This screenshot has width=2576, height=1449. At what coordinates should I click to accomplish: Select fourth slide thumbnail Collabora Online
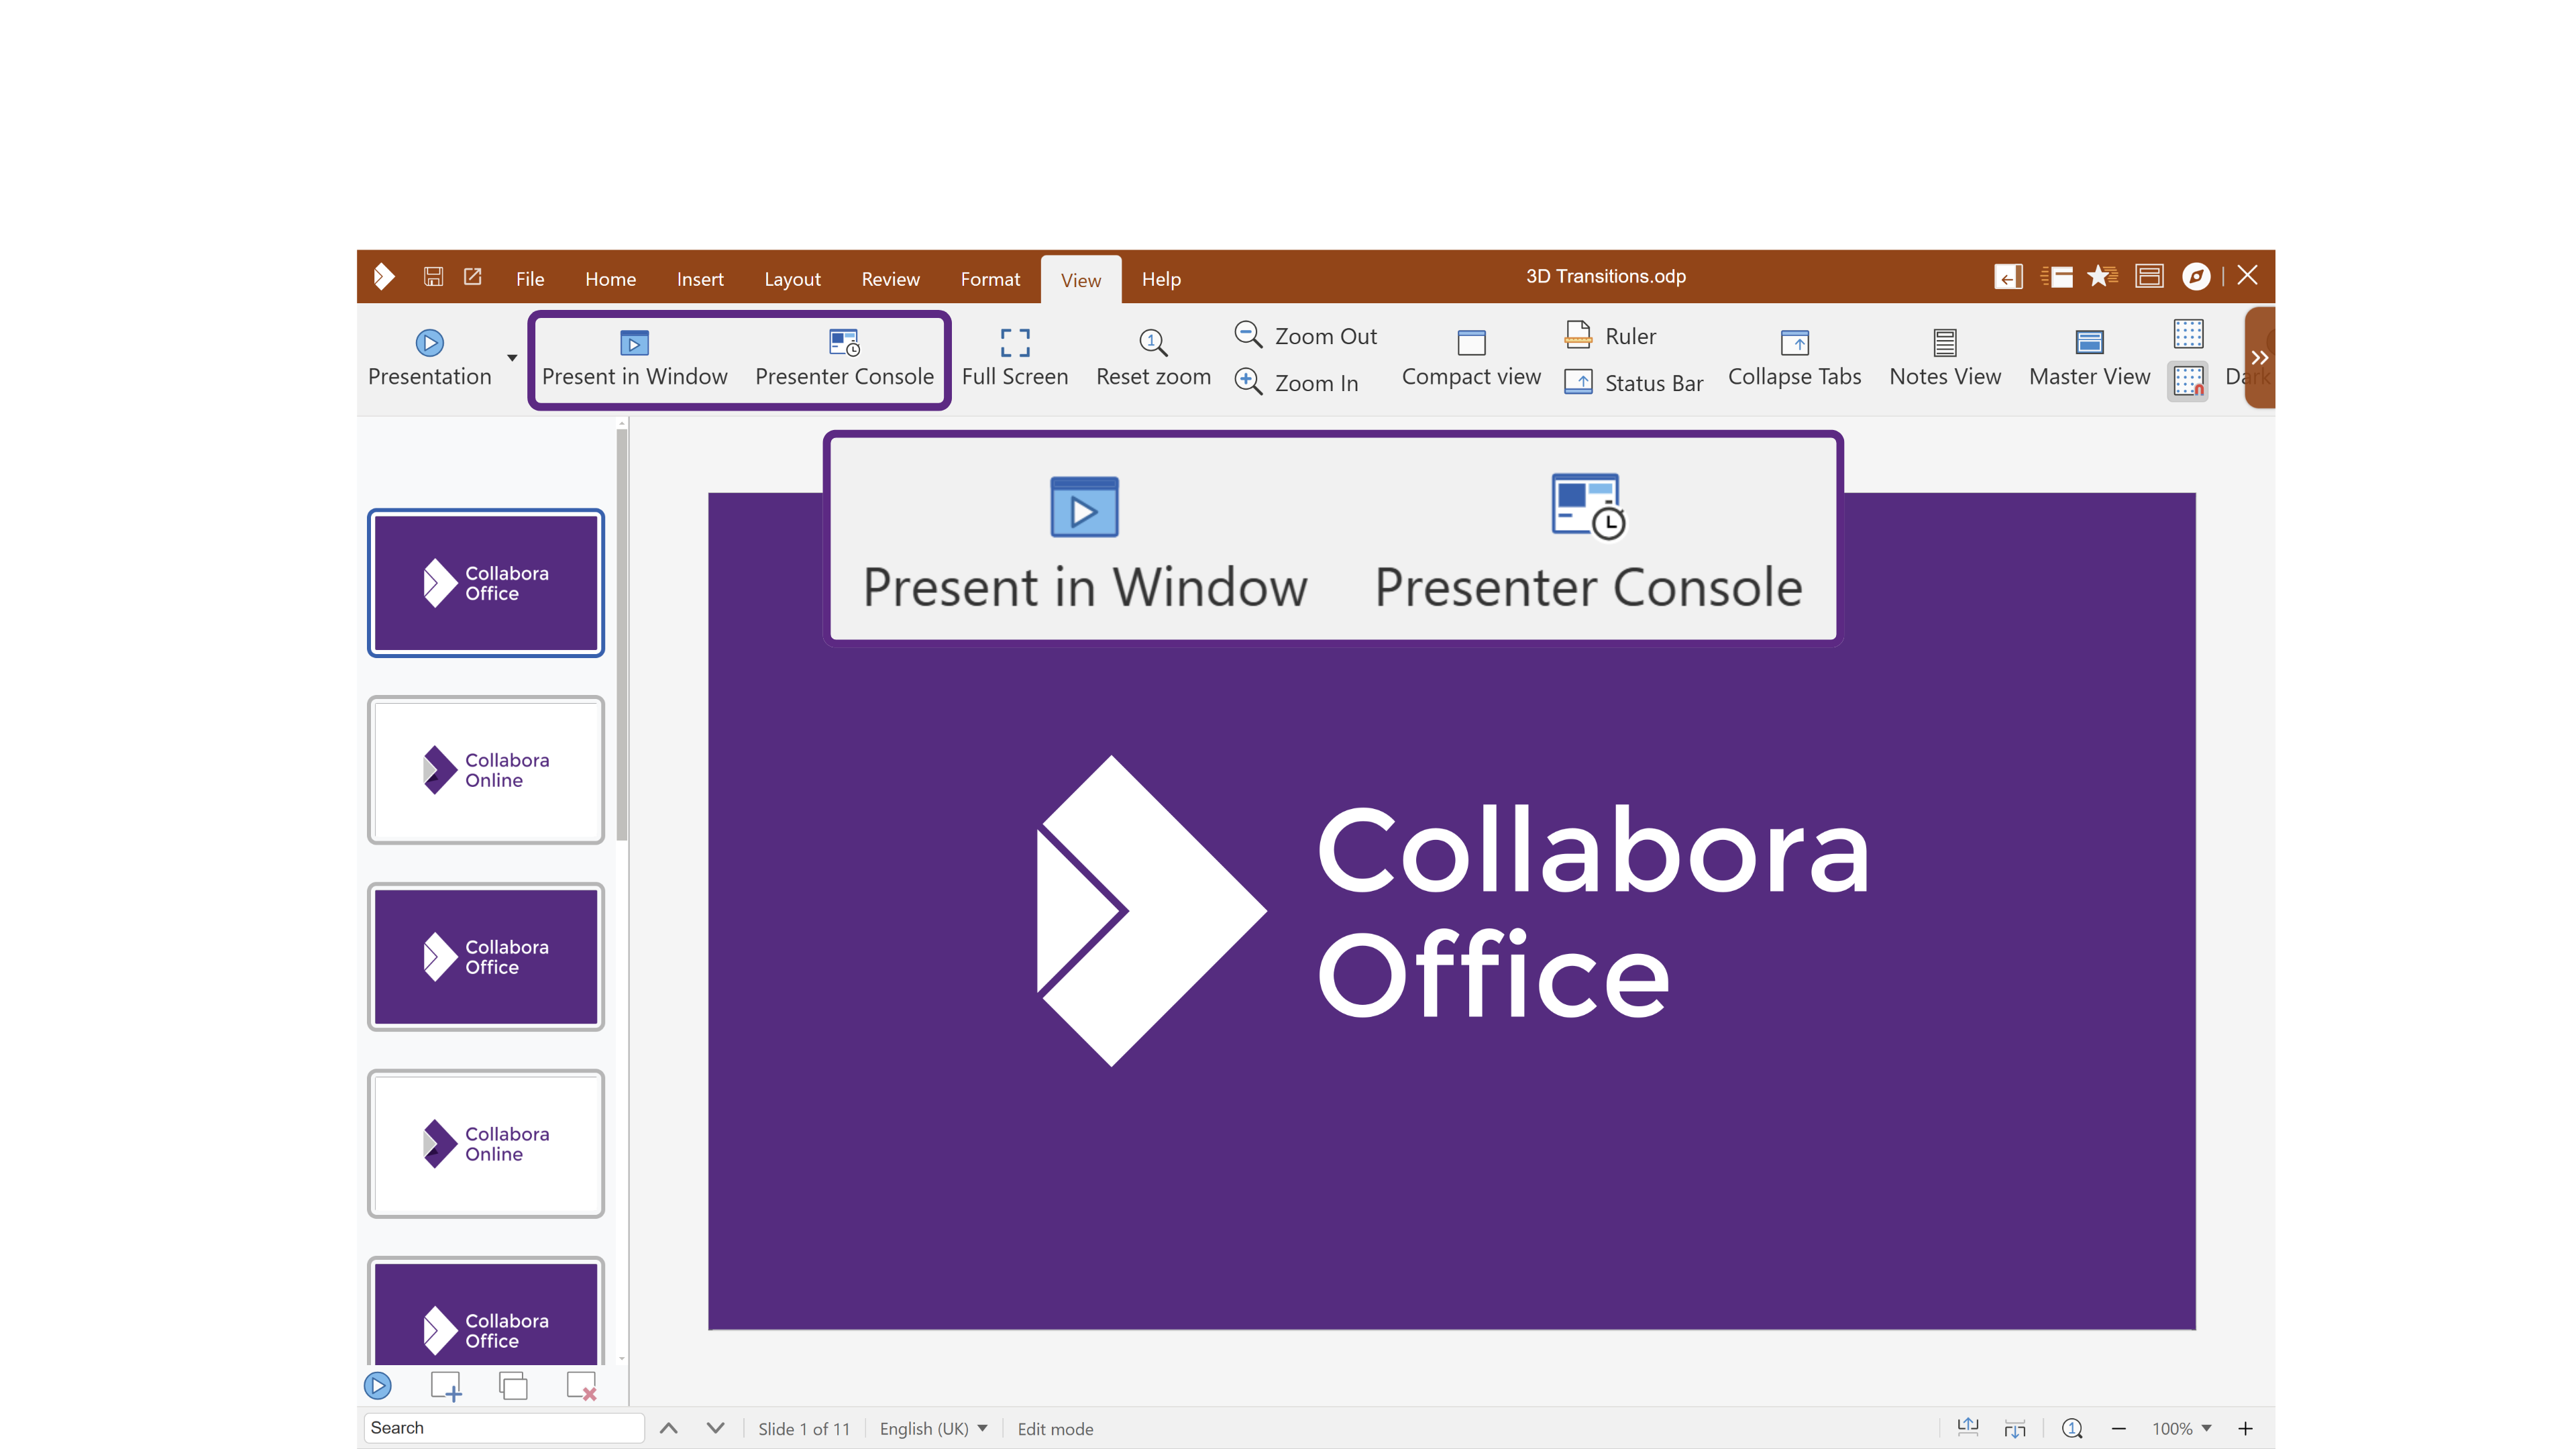tap(486, 1144)
